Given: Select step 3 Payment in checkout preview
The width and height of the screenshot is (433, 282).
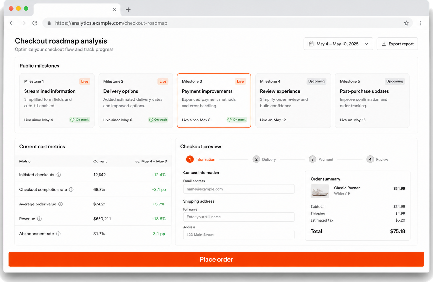Looking at the screenshot, I should click(321, 159).
